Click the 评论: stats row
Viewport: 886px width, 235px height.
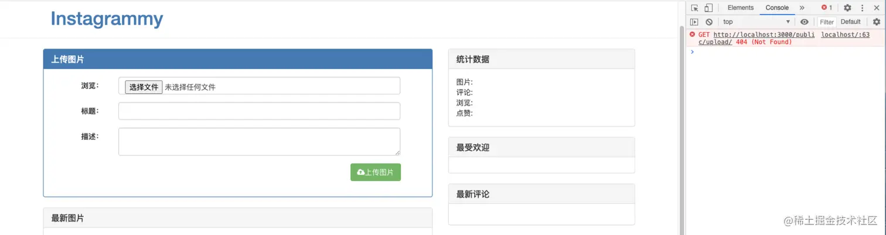(465, 93)
